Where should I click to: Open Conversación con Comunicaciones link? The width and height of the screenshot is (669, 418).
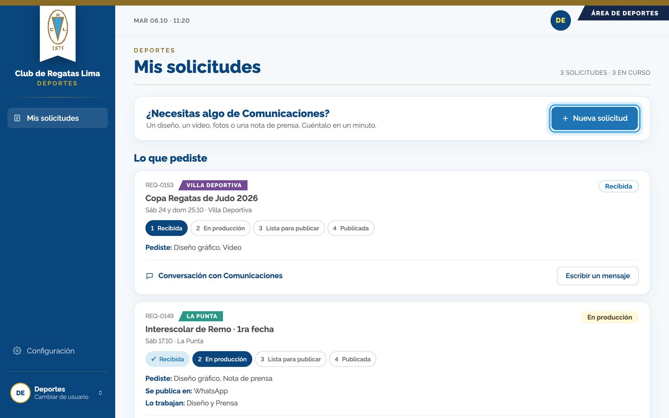(220, 276)
